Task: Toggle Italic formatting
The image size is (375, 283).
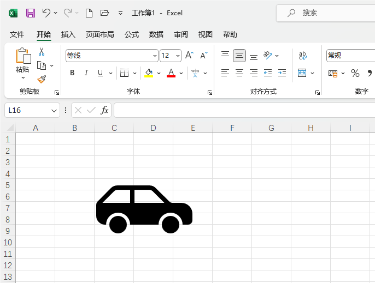Action: (86, 73)
